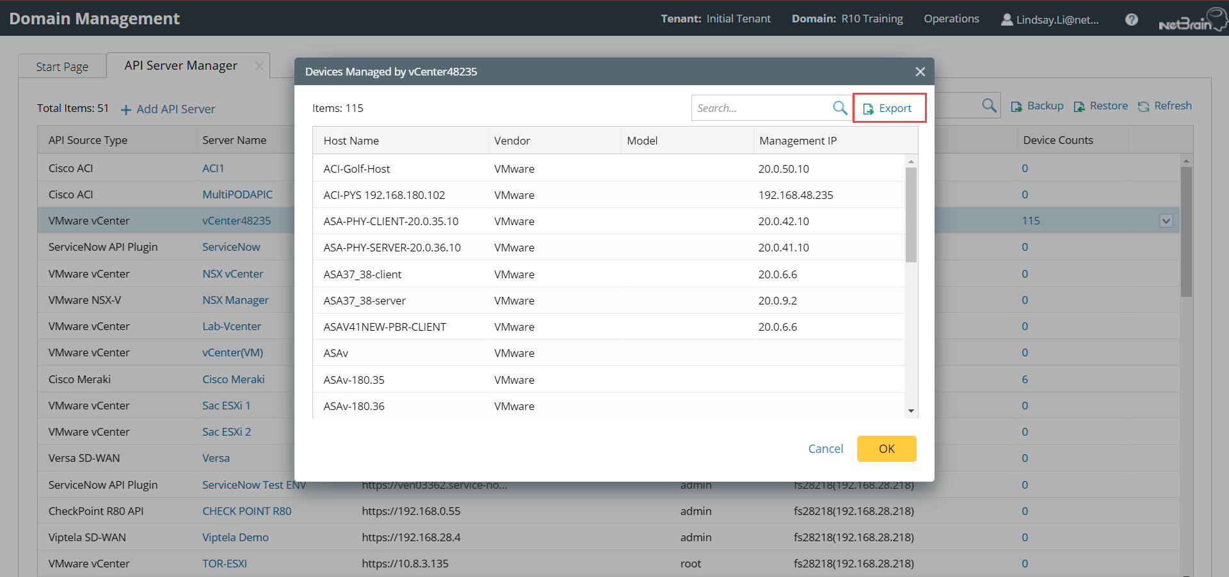Click Add API Server
This screenshot has height=577, width=1229.
point(168,109)
